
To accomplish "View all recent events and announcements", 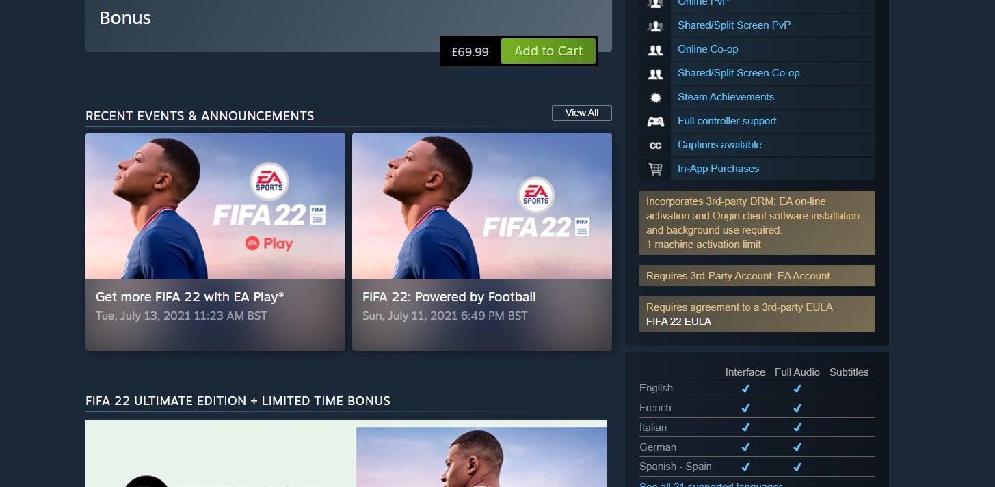I will 582,113.
